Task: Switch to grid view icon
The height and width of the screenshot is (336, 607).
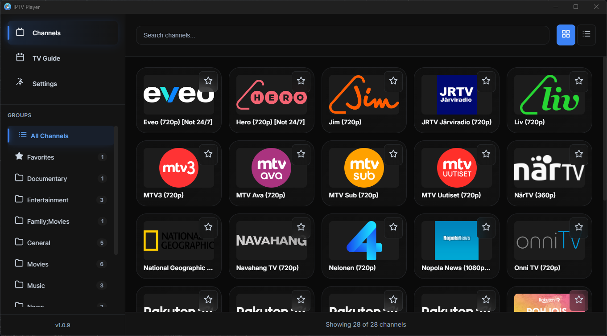Action: coord(566,35)
